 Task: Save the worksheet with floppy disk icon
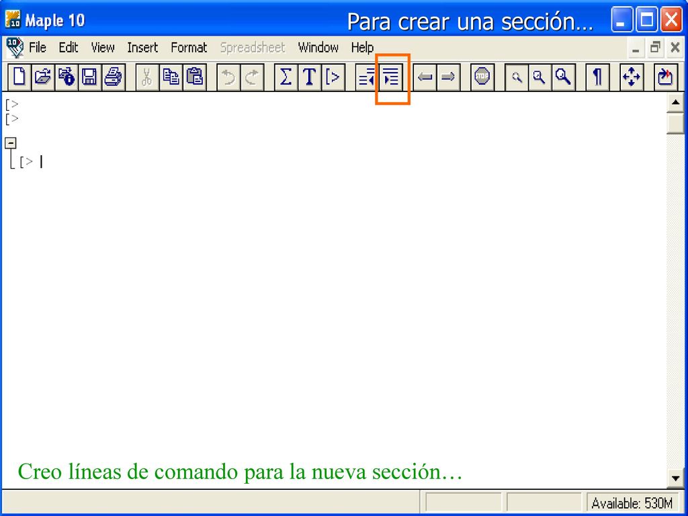click(89, 77)
